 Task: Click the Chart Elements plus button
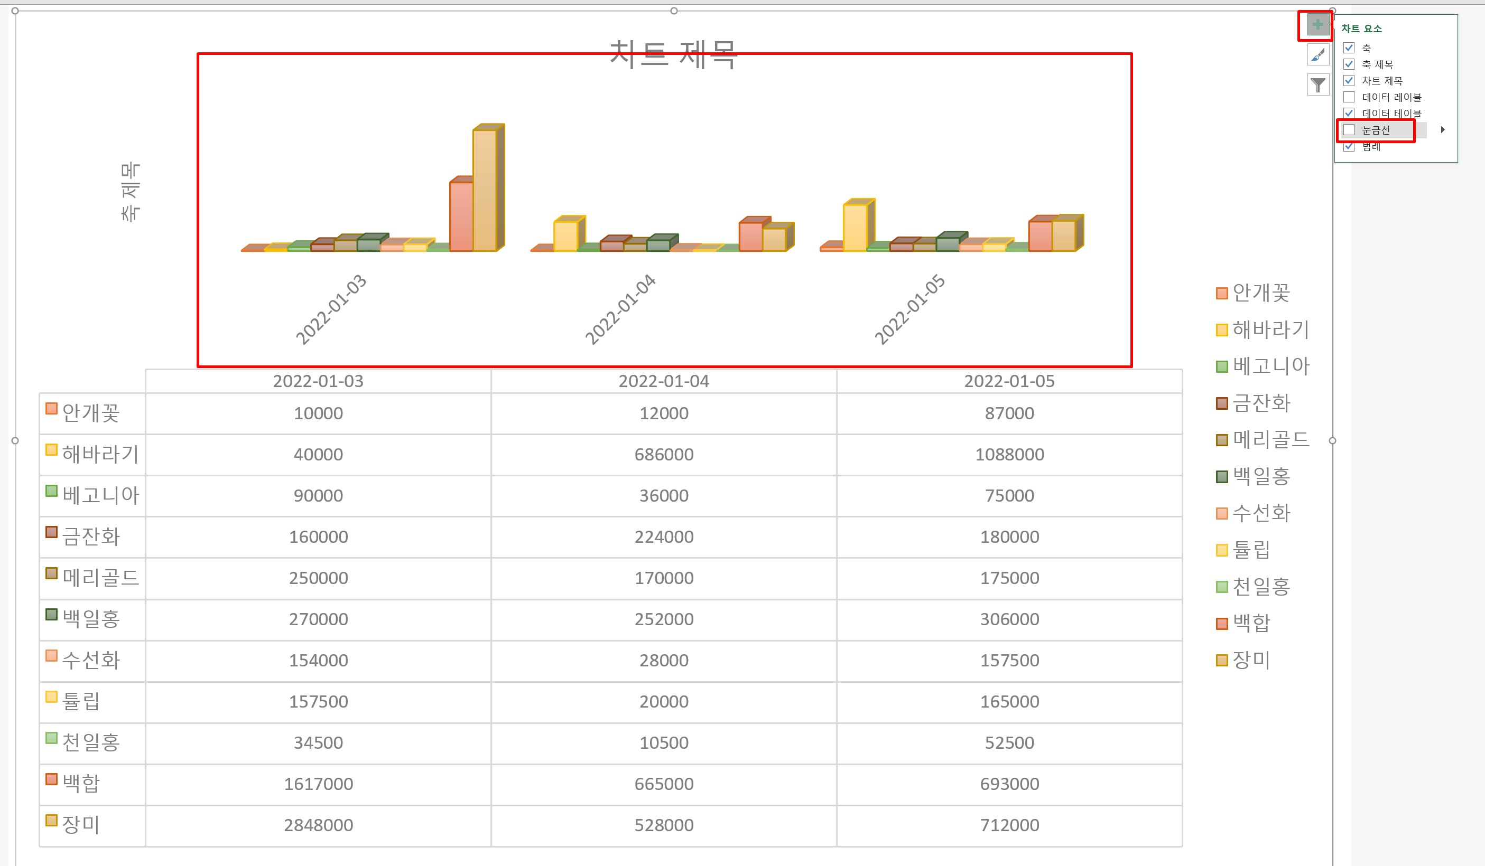pos(1317,25)
